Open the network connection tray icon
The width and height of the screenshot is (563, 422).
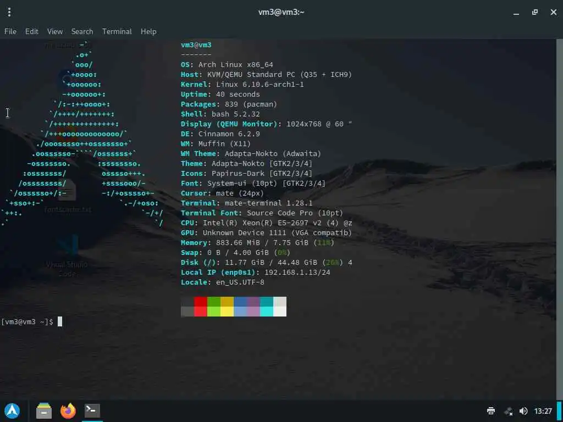[x=509, y=411]
